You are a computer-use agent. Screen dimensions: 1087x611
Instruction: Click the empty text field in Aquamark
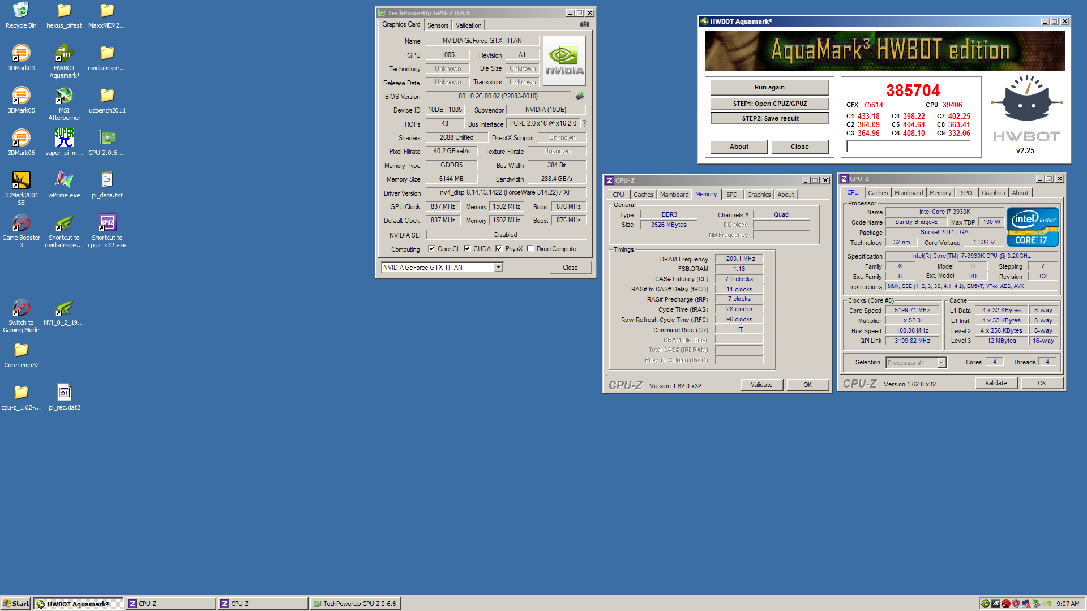tap(908, 147)
